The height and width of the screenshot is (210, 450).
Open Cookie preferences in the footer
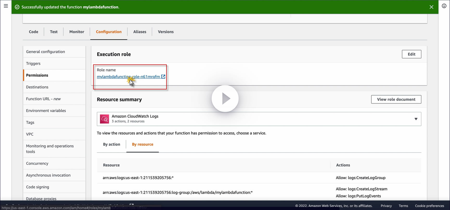(429, 206)
